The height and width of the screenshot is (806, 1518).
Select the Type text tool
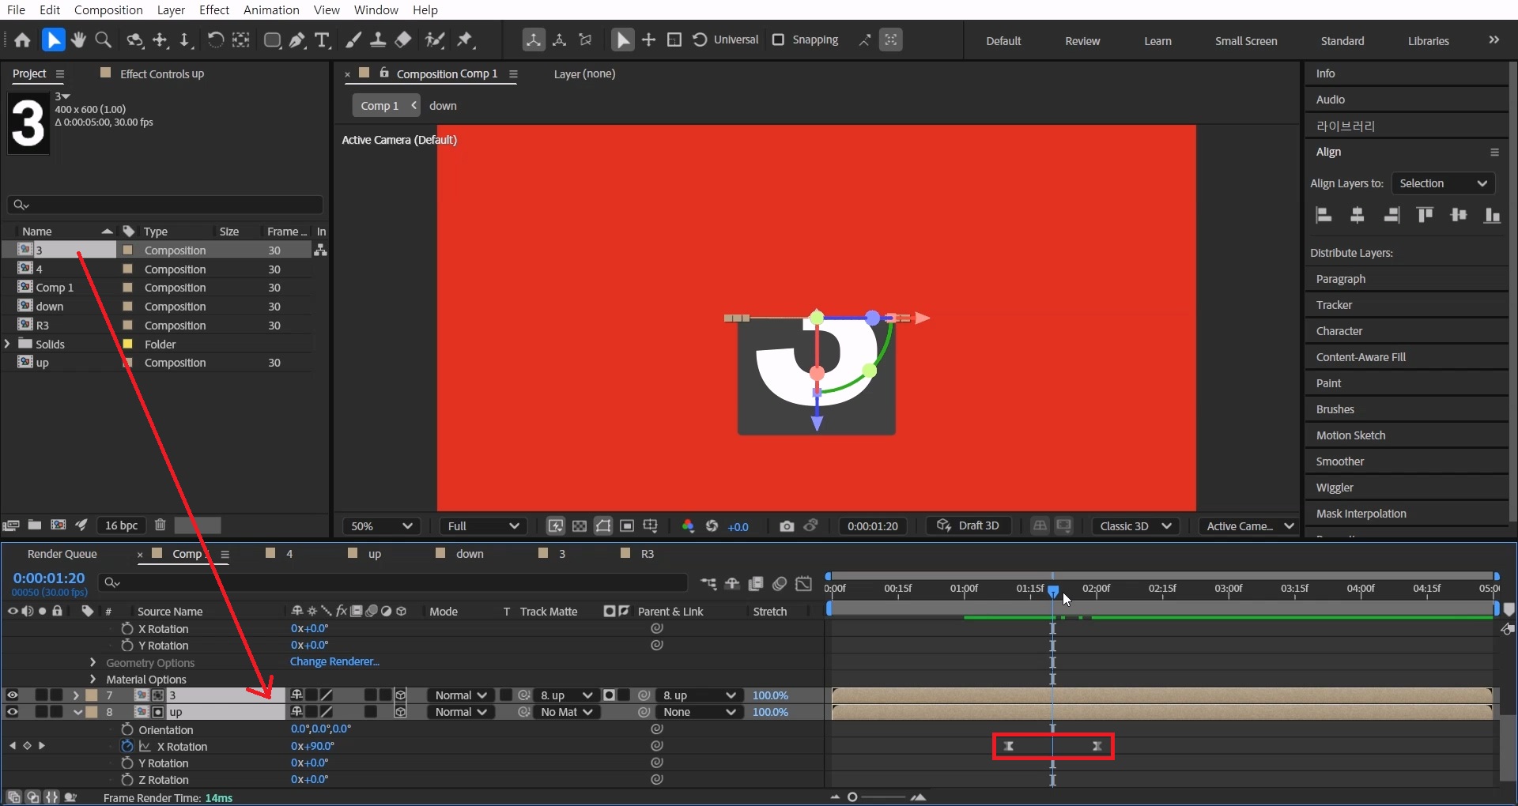click(322, 40)
